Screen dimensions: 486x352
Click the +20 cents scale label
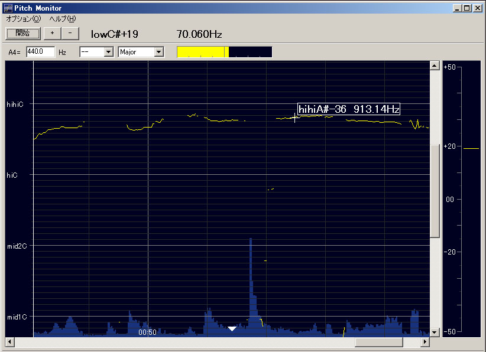(x=450, y=146)
